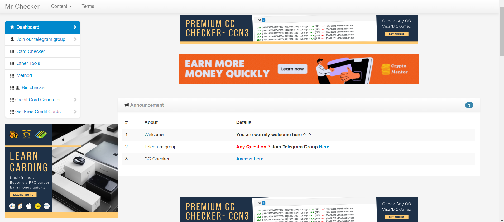Click the chevron on Join our telegram group row
The width and height of the screenshot is (504, 222).
coord(75,39)
